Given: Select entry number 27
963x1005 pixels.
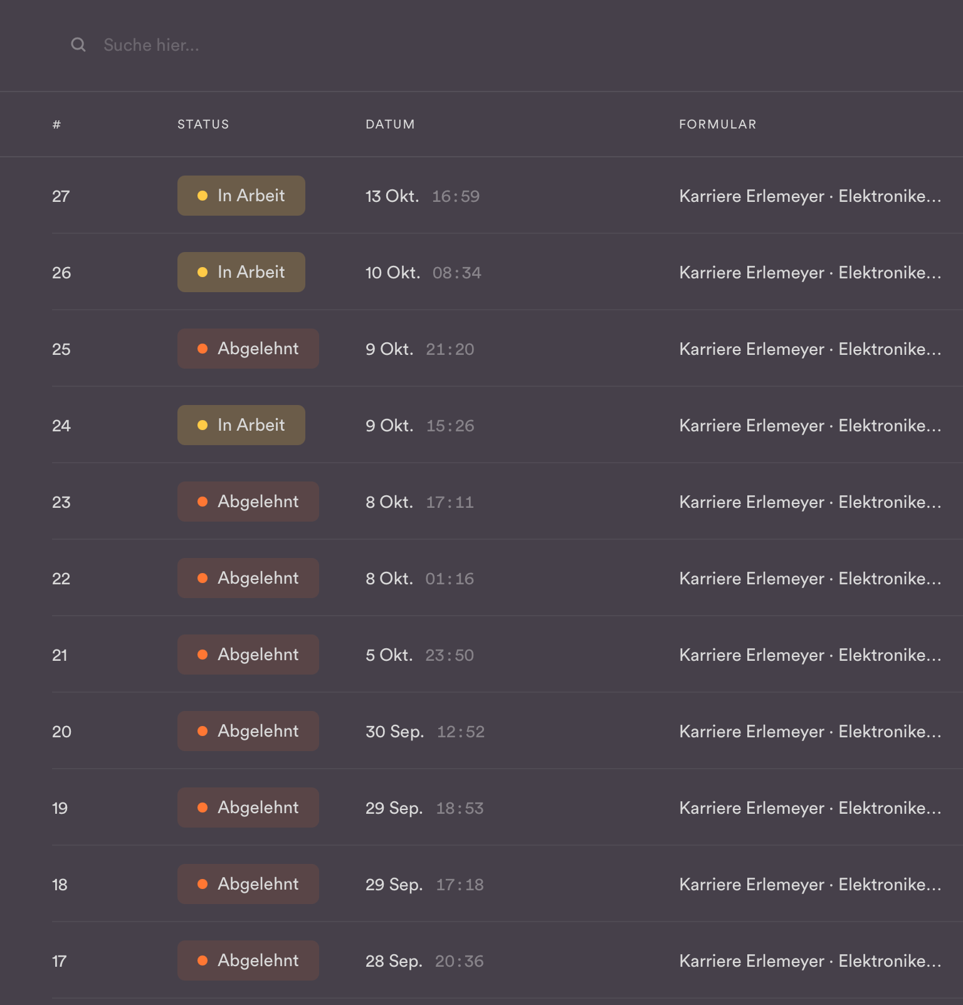Looking at the screenshot, I should point(61,196).
